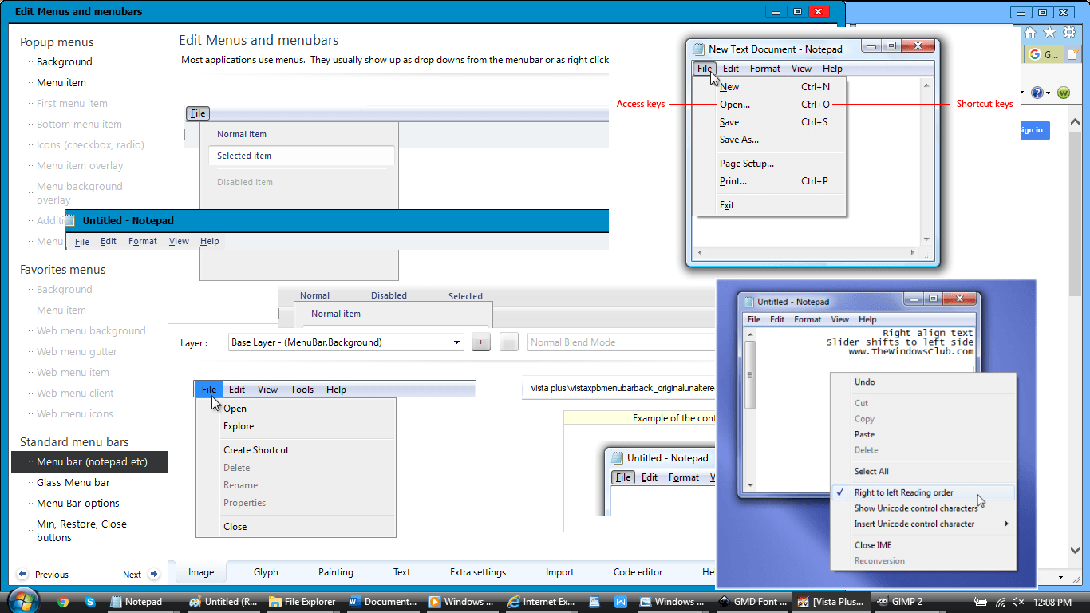Screen dimensions: 1090x613
Task: Select Glass Menu bar in sidebar
Action: pos(73,483)
